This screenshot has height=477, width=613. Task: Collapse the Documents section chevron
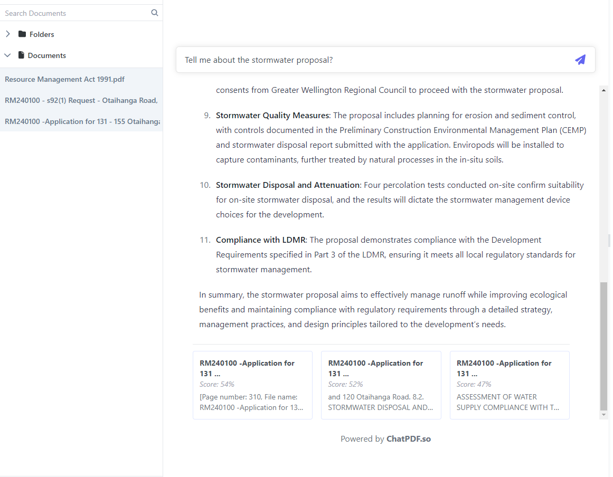point(8,55)
